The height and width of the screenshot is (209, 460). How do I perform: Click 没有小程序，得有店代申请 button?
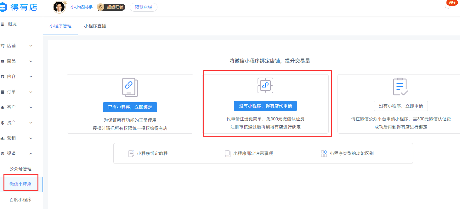point(265,106)
